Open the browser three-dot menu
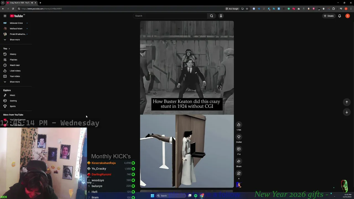 pyautogui.click(x=351, y=9)
